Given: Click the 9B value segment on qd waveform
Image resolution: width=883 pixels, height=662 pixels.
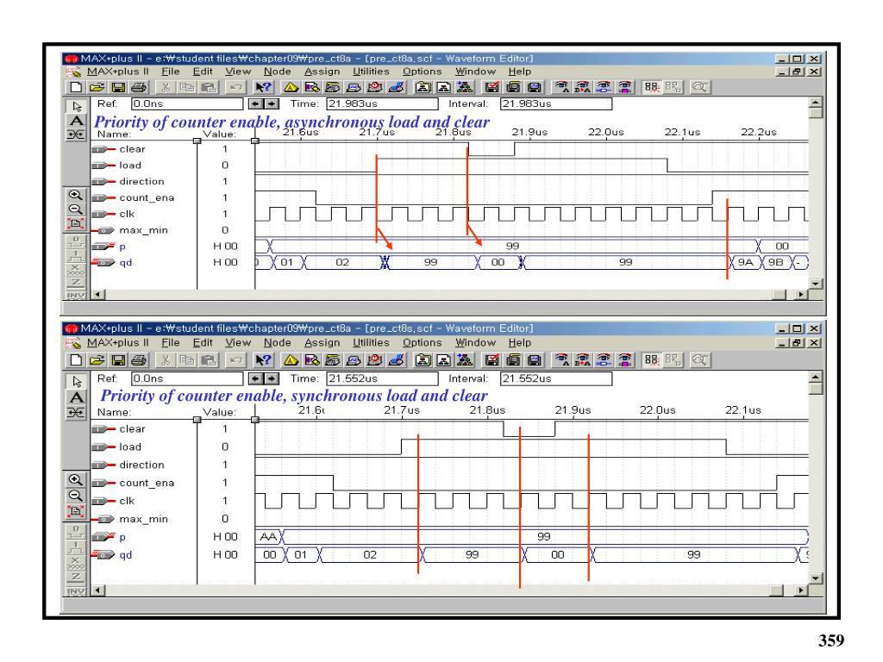Looking at the screenshot, I should [776, 262].
